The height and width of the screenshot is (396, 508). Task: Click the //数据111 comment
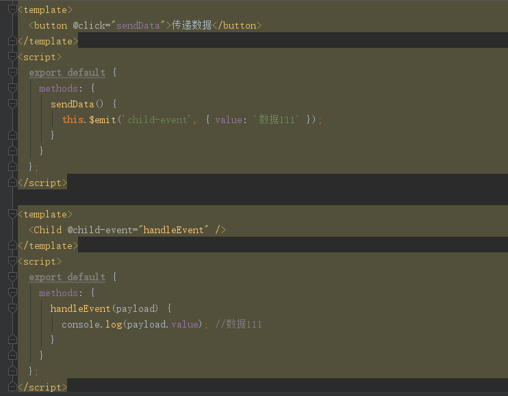point(238,324)
